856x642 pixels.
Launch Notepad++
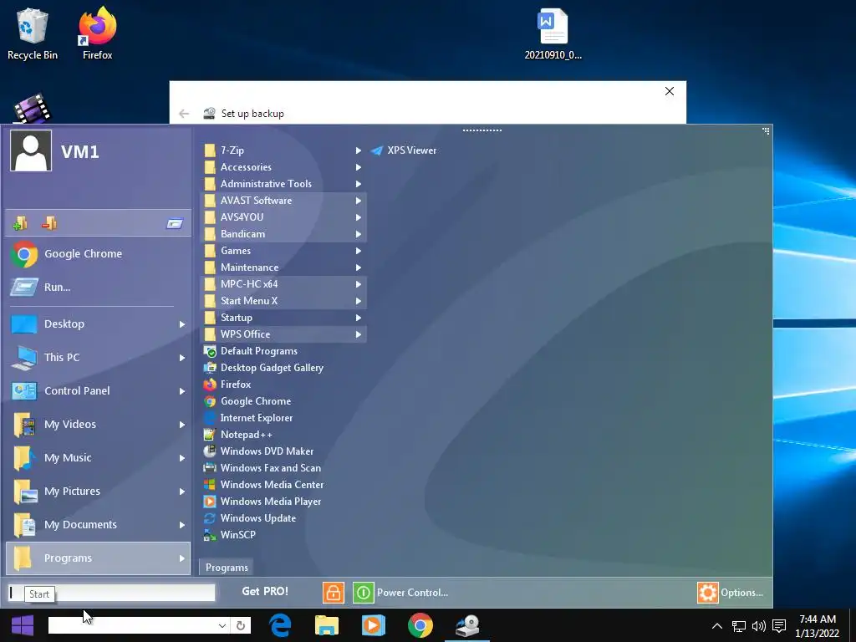[x=238, y=435]
